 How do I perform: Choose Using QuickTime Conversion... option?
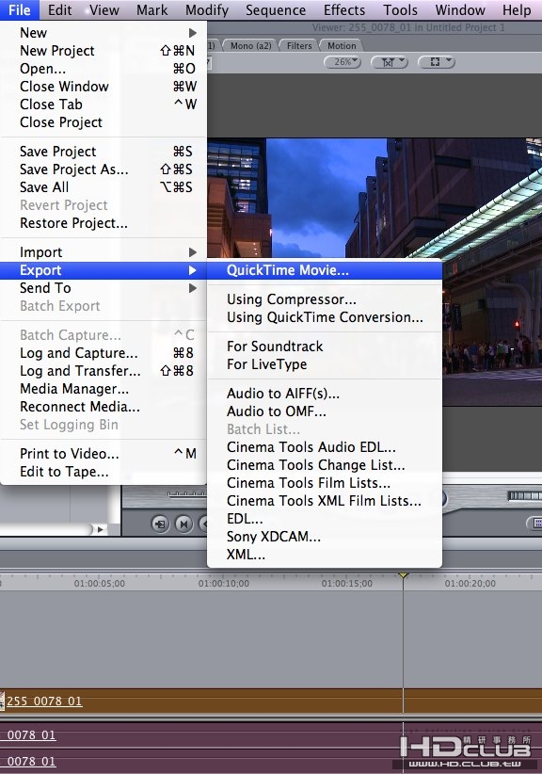click(325, 317)
